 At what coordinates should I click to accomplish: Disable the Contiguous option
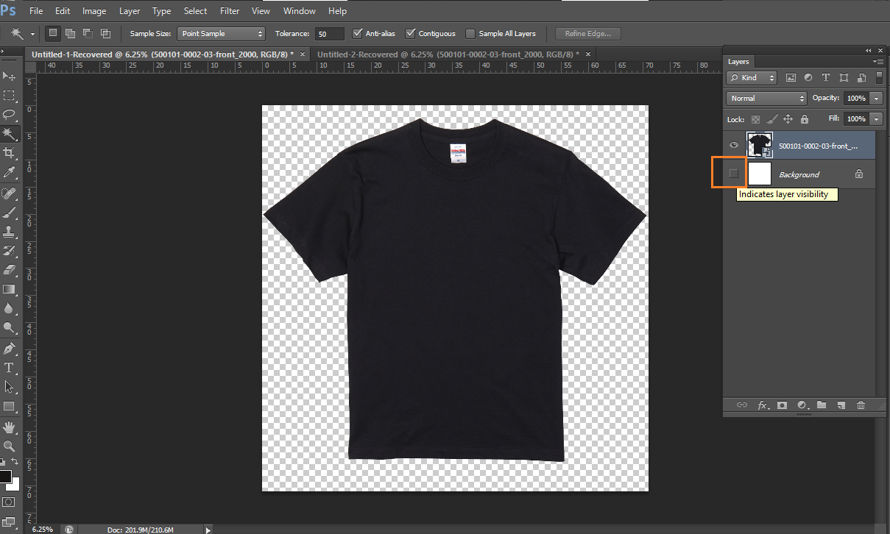(x=411, y=34)
